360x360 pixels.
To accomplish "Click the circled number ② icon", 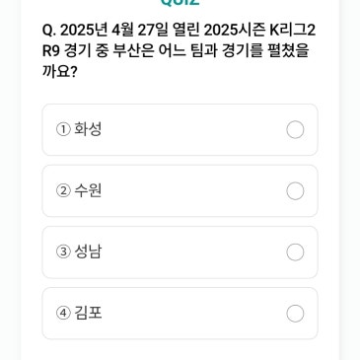I will pyautogui.click(x=63, y=190).
